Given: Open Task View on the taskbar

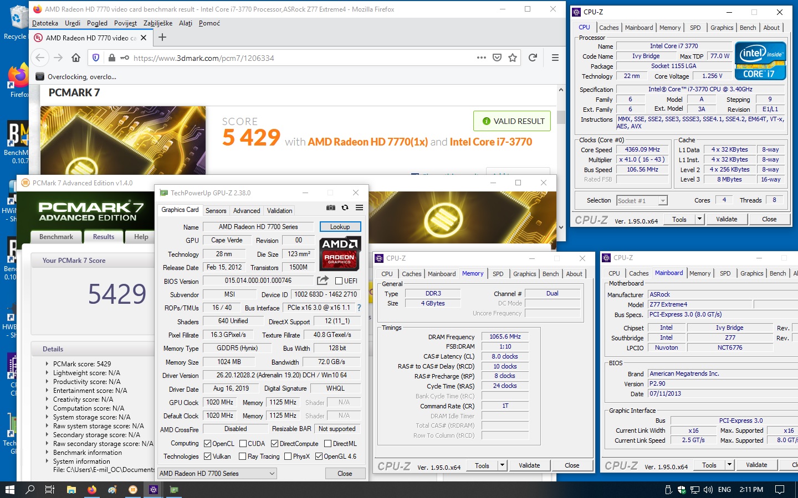Looking at the screenshot, I should pos(50,489).
